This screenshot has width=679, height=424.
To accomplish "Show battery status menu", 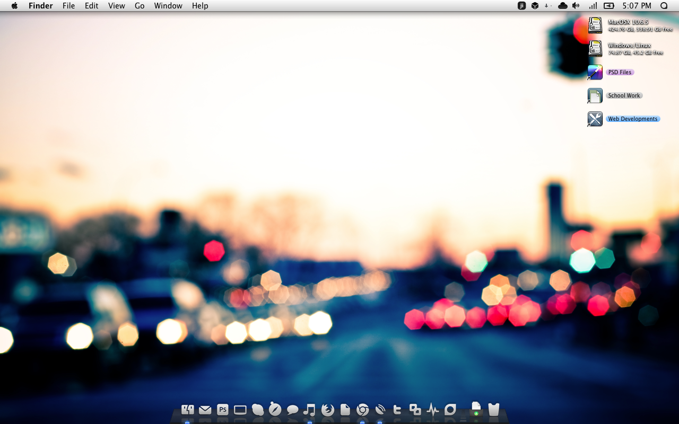I will coord(609,6).
